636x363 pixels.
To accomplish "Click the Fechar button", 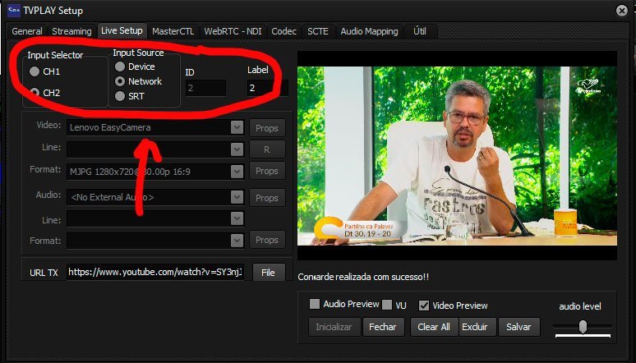I will 382,327.
